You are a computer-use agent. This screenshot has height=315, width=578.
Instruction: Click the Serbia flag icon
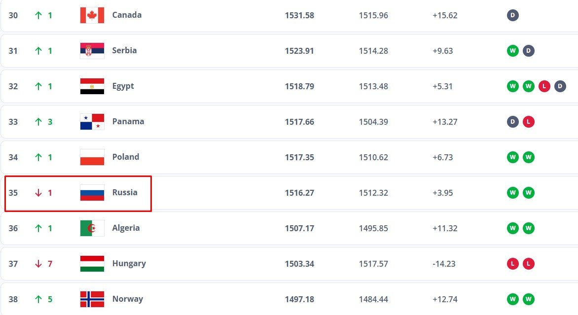click(92, 51)
